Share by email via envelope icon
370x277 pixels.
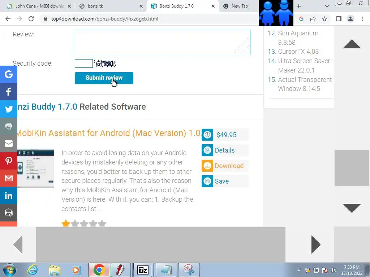(9, 144)
